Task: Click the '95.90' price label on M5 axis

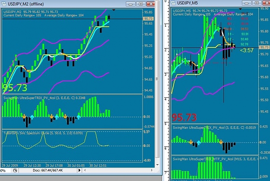Action: pos(264,9)
